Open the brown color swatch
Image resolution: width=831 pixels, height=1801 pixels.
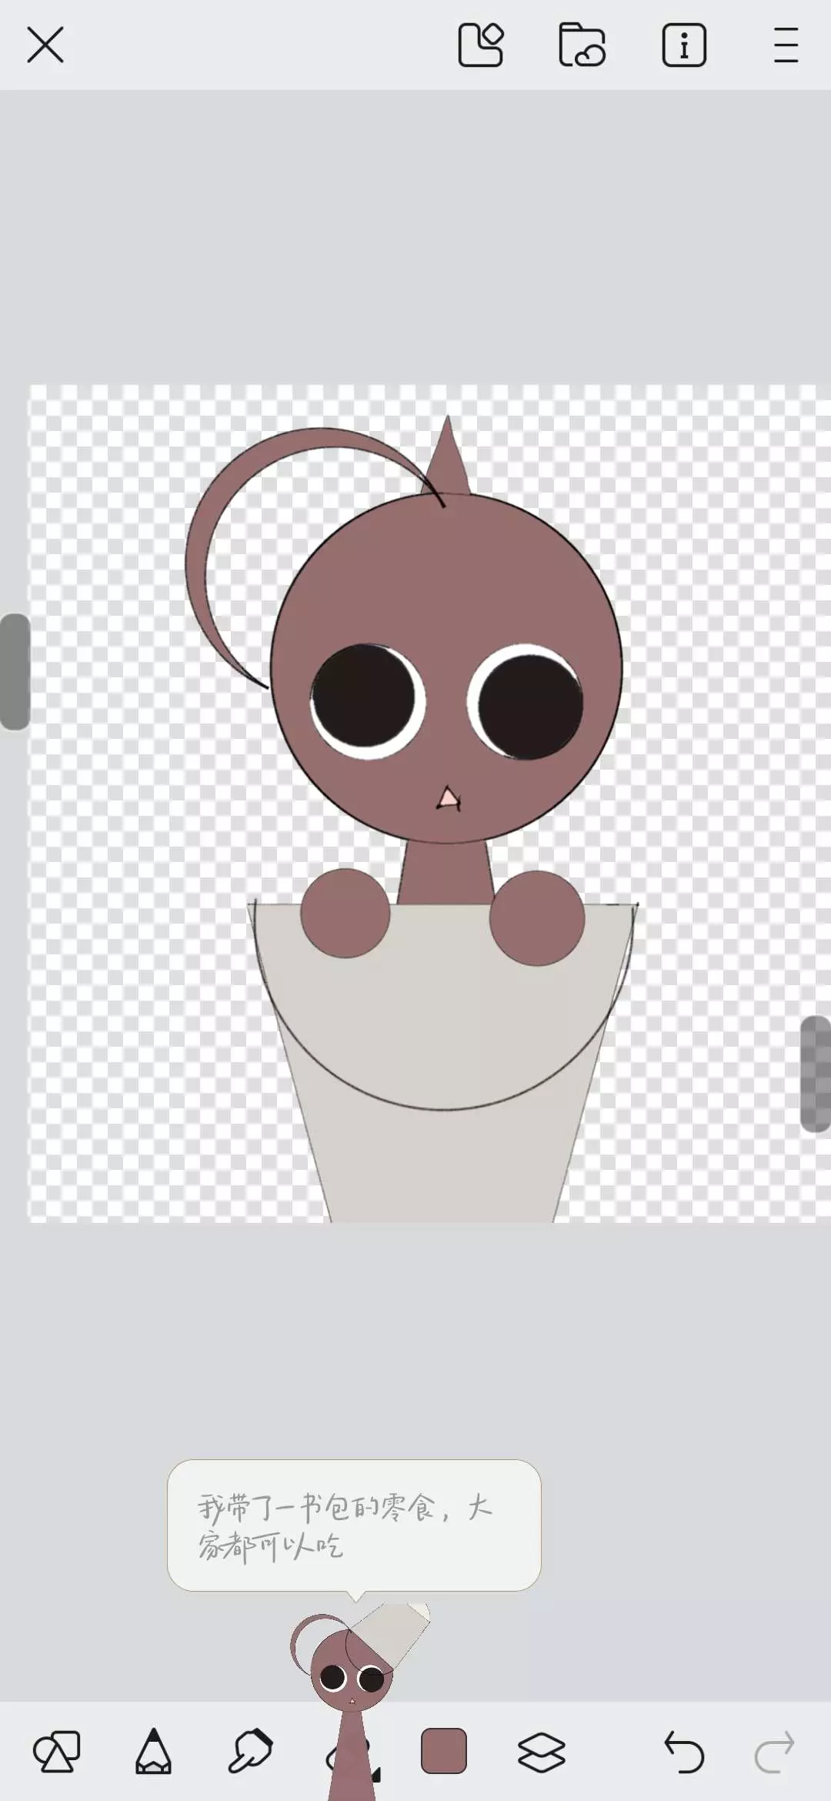tap(444, 1751)
